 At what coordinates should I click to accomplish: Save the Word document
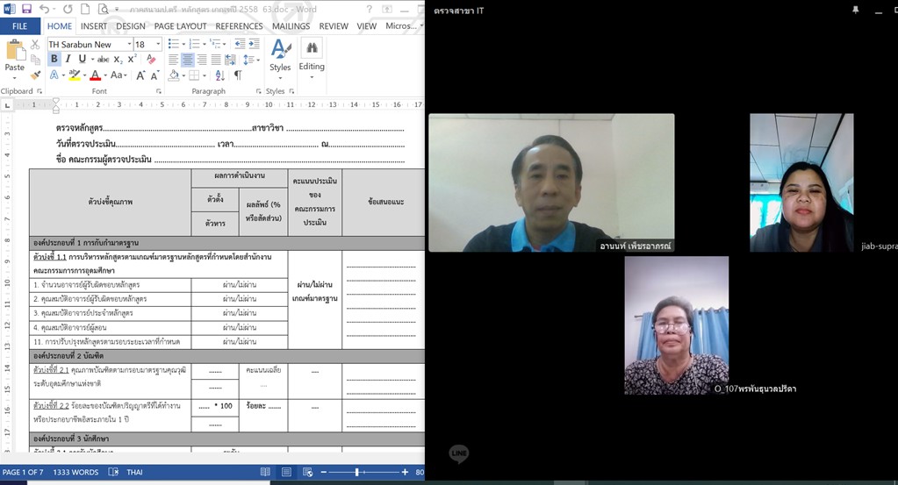tap(26, 9)
